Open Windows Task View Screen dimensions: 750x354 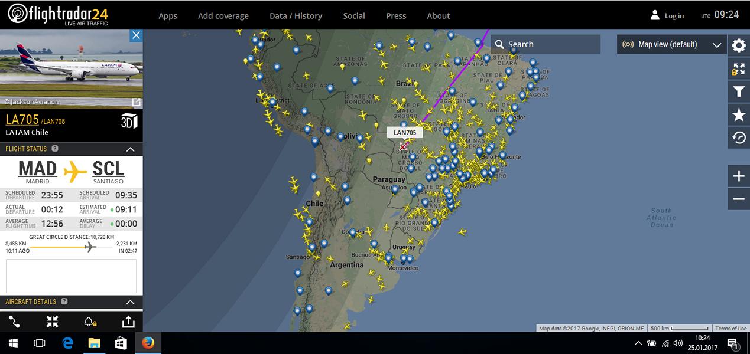coord(39,343)
